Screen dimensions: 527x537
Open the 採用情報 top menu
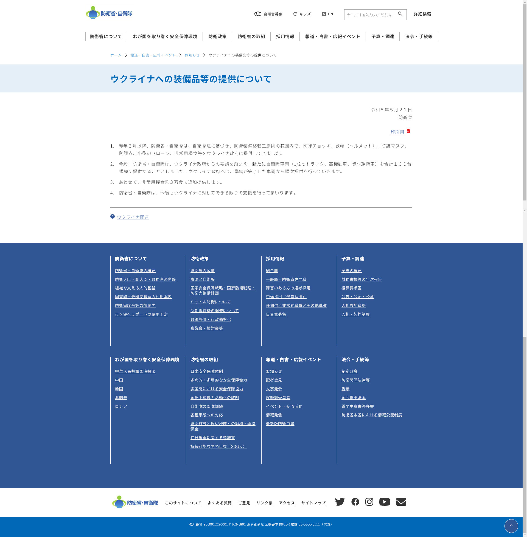tap(285, 36)
